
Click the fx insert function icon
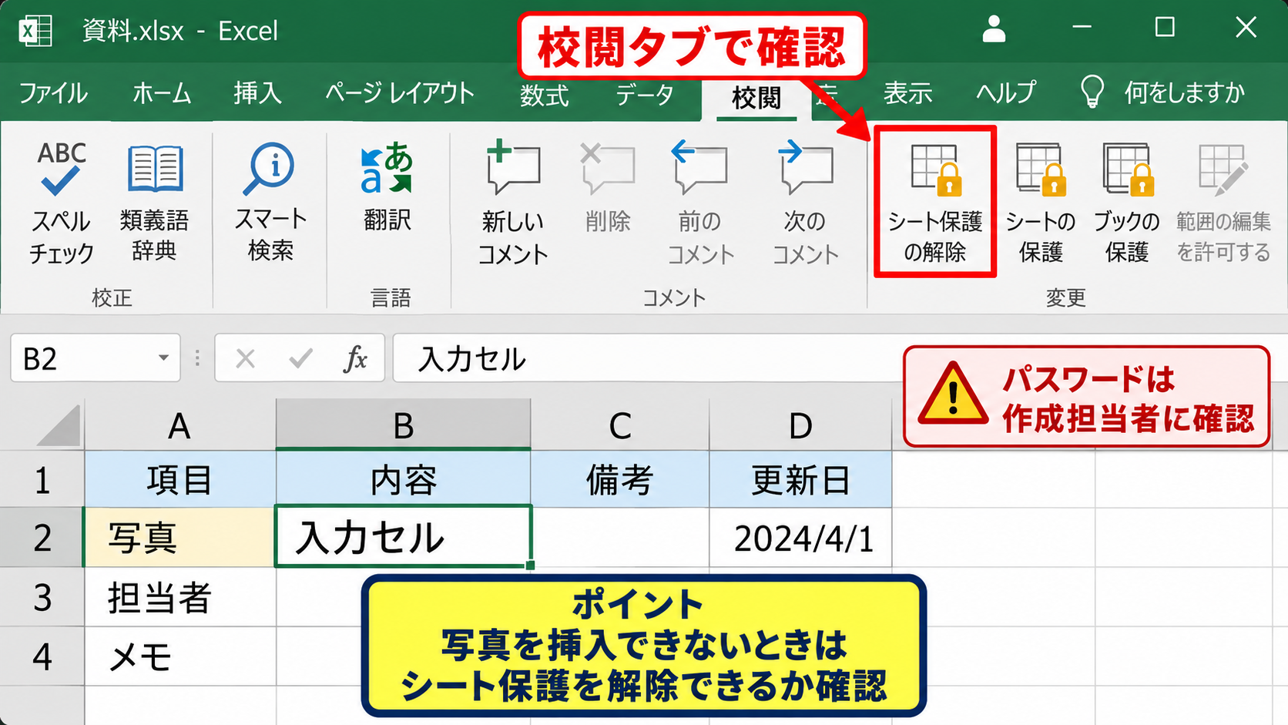click(x=355, y=358)
